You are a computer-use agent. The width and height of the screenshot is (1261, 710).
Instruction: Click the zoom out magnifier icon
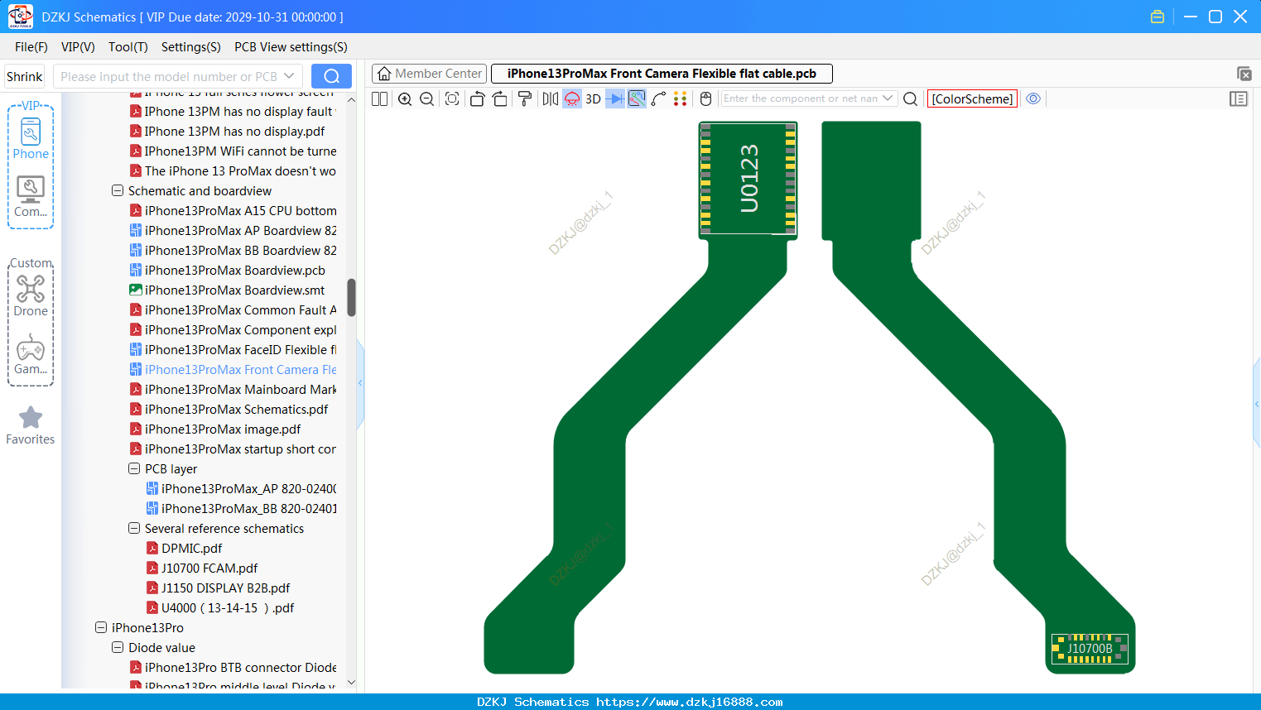[427, 98]
